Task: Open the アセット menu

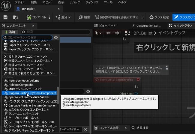Action: click(x=47, y=2)
